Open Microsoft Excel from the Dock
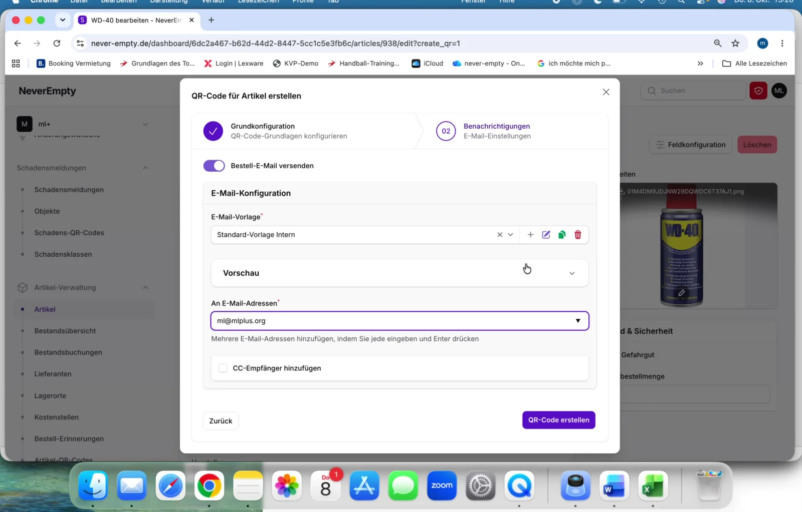Screen dimensions: 802x512 click(x=653, y=485)
